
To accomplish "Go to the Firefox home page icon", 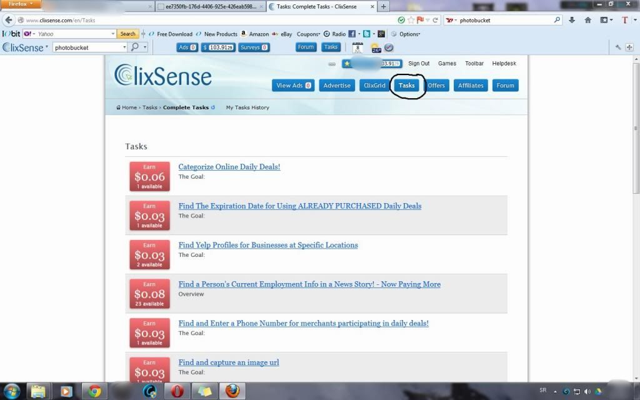I will [587, 20].
